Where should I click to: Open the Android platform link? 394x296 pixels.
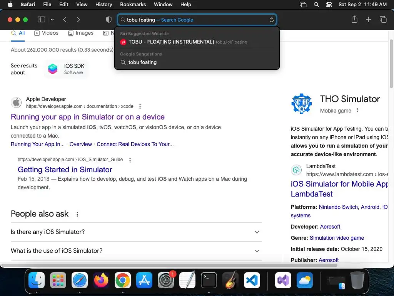[370, 207]
